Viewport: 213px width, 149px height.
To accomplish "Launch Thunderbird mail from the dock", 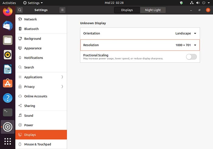I will 8,26.
